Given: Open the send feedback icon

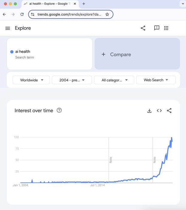Looking at the screenshot, I should click(x=157, y=28).
